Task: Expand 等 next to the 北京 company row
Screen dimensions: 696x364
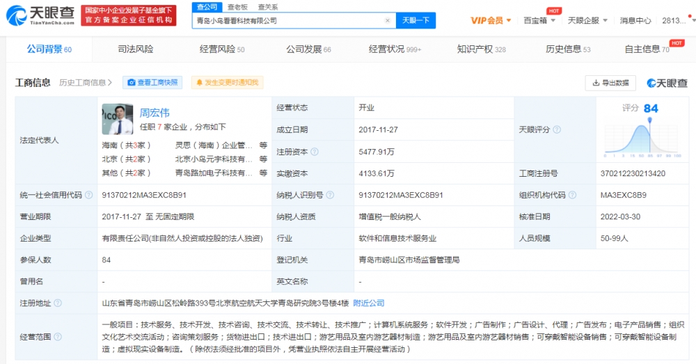Action: click(x=263, y=159)
